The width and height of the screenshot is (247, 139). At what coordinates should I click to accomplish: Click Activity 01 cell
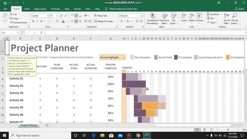pos(16,78)
